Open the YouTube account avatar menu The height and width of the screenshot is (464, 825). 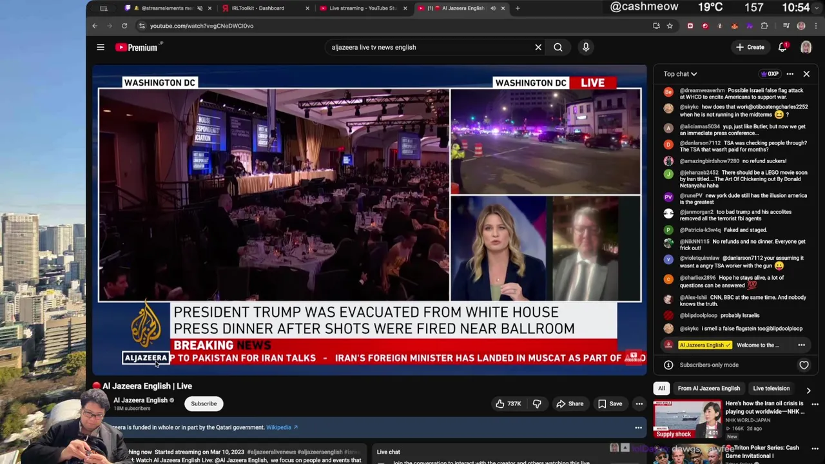[x=806, y=47]
